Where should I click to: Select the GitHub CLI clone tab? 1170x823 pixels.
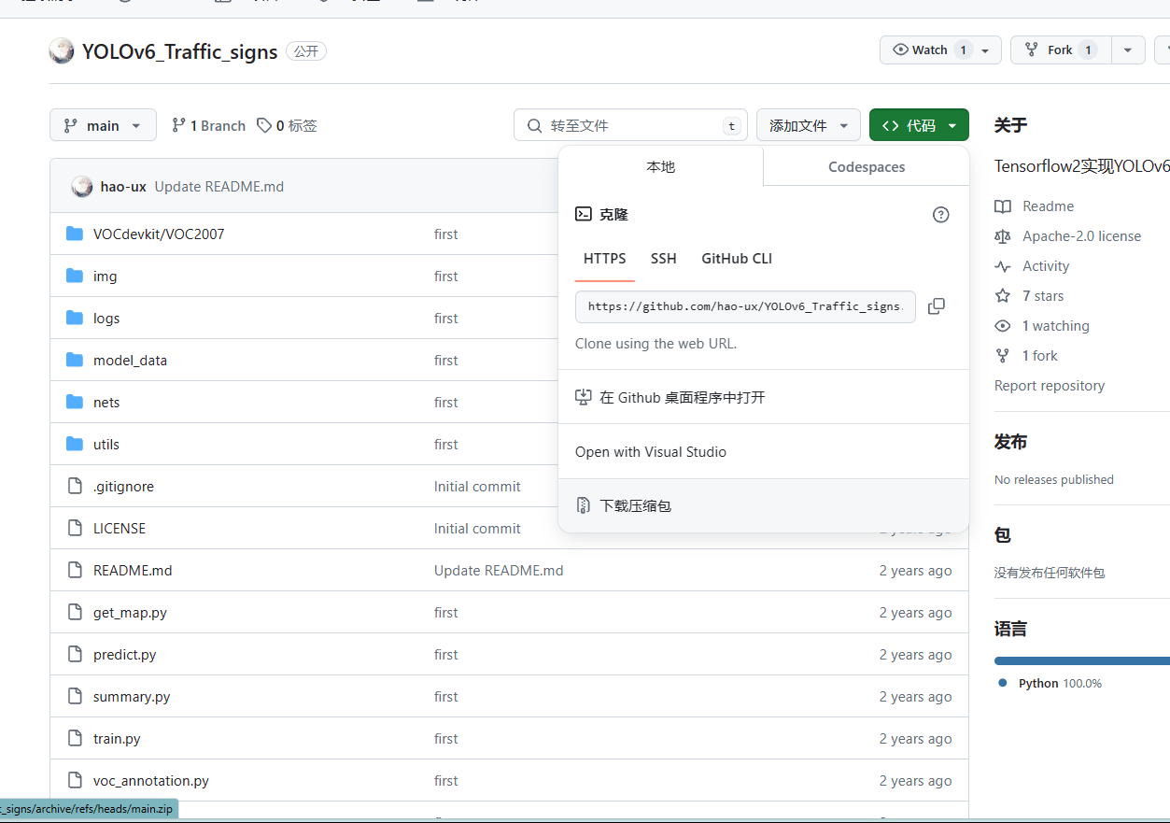click(737, 259)
